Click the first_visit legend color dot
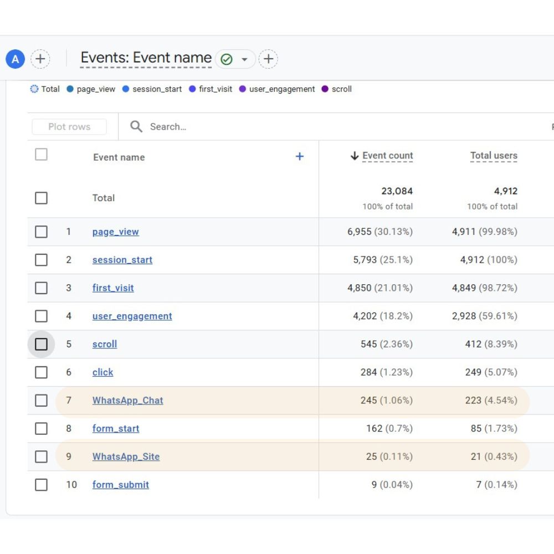Screen dimensions: 554x554 [x=192, y=89]
